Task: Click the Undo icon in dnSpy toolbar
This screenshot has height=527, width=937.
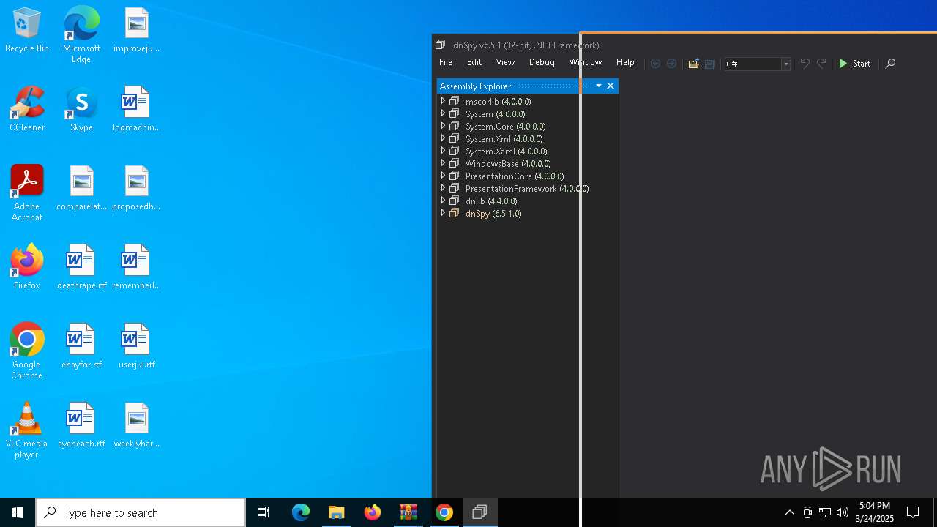Action: click(x=805, y=64)
